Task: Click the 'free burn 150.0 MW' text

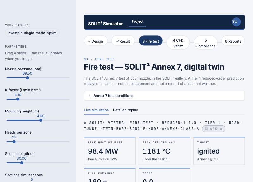Action: click(x=102, y=159)
